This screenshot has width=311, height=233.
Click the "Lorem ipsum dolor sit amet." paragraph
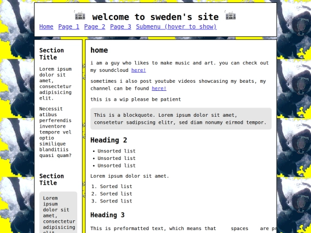click(x=130, y=176)
